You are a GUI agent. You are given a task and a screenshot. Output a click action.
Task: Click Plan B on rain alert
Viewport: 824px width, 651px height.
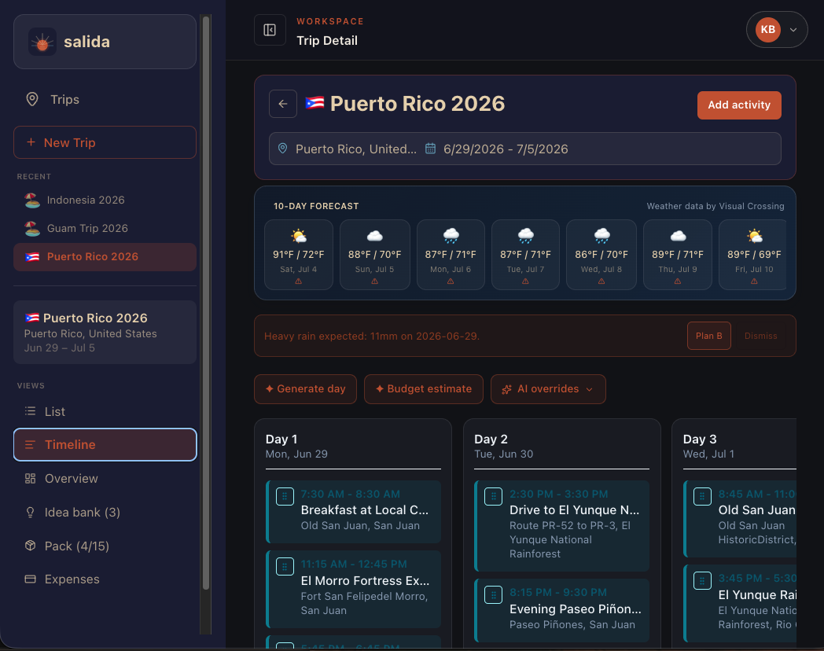pos(709,336)
